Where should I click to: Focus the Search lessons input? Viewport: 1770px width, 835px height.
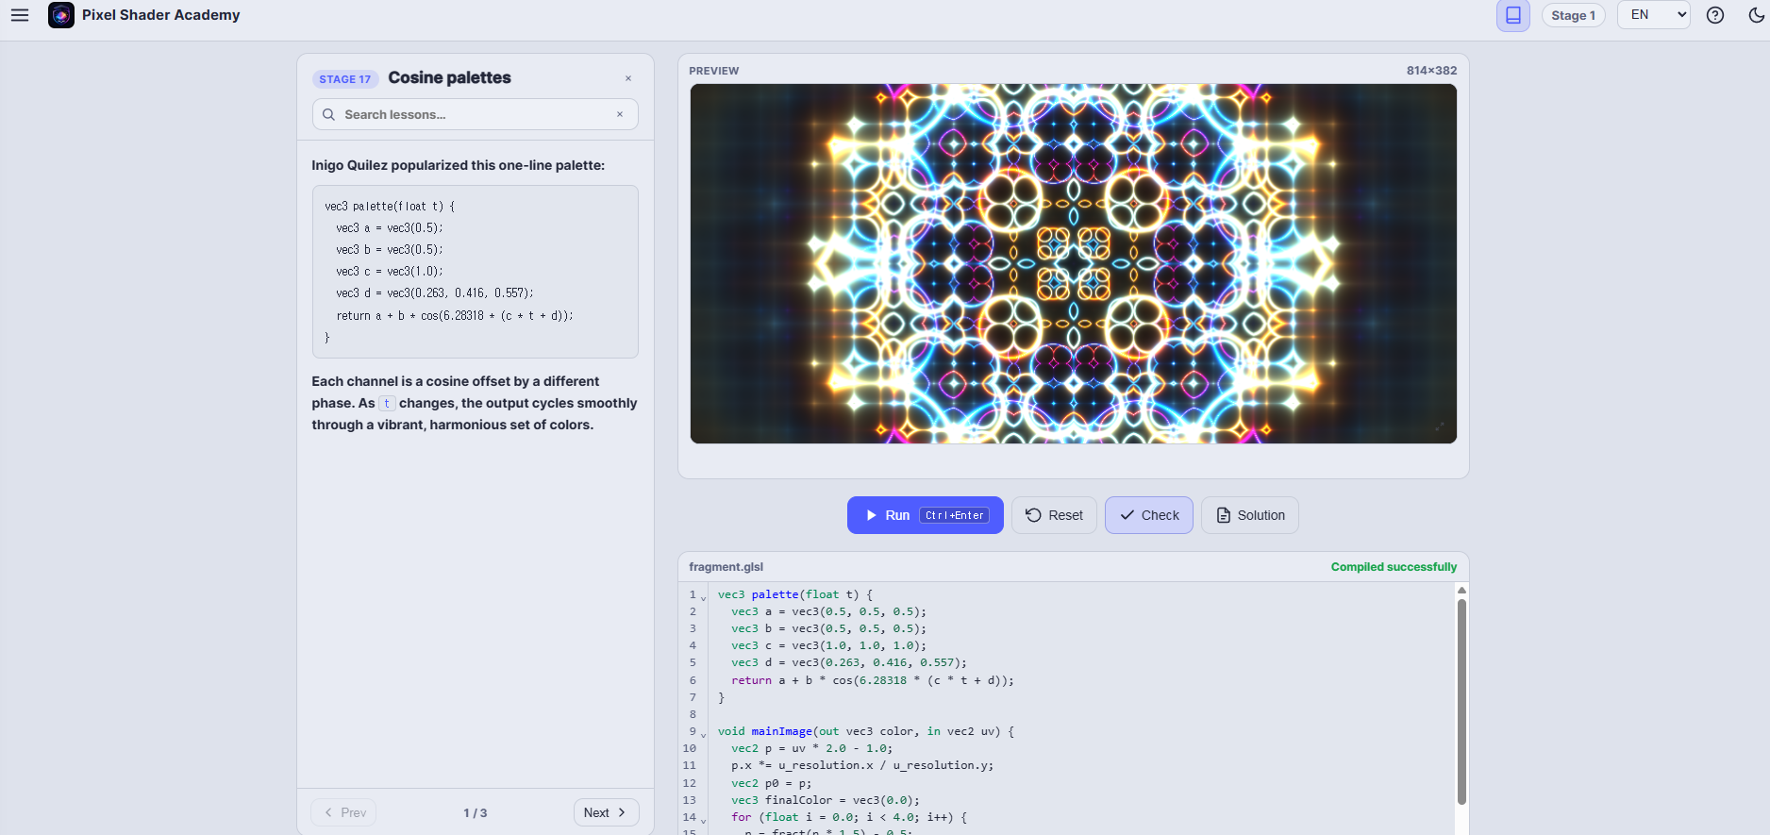point(475,114)
